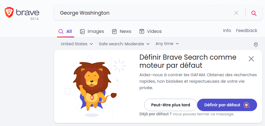Open the Info link
The width and height of the screenshot is (265, 126).
(x=227, y=31)
